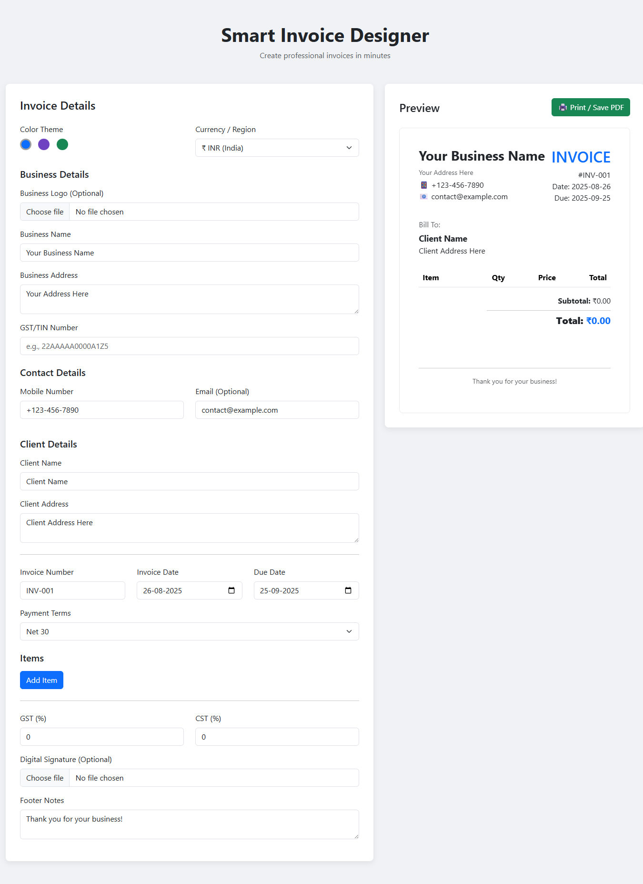Click the Total ₹0.00 amount in preview
The image size is (643, 884).
click(598, 321)
